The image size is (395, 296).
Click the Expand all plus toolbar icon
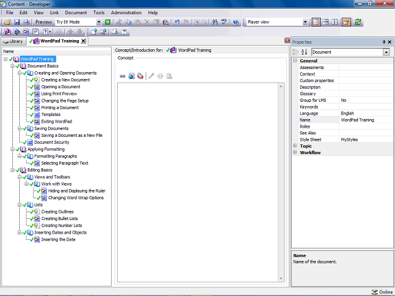(x=197, y=22)
